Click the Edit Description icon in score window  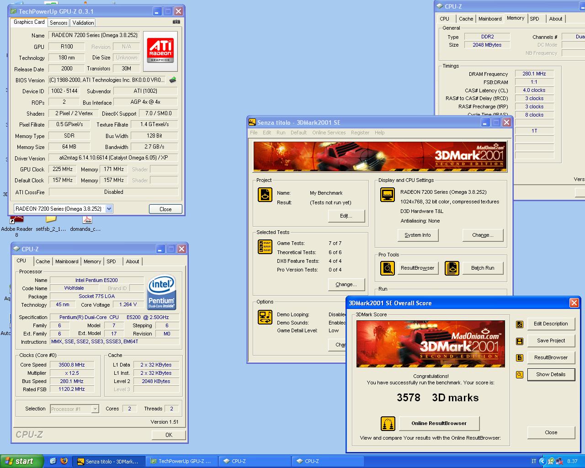(520, 324)
